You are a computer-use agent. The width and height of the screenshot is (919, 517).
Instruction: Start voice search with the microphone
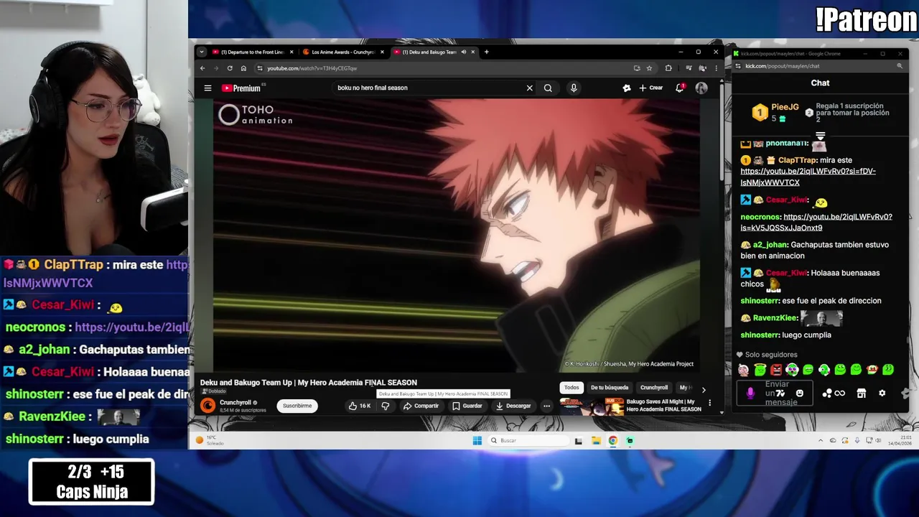(x=574, y=88)
